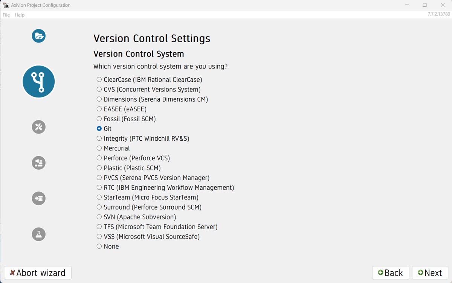This screenshot has width=452, height=283.
Task: Choose TFS (Microsoft Team Foundation Server)
Action: (x=99, y=227)
